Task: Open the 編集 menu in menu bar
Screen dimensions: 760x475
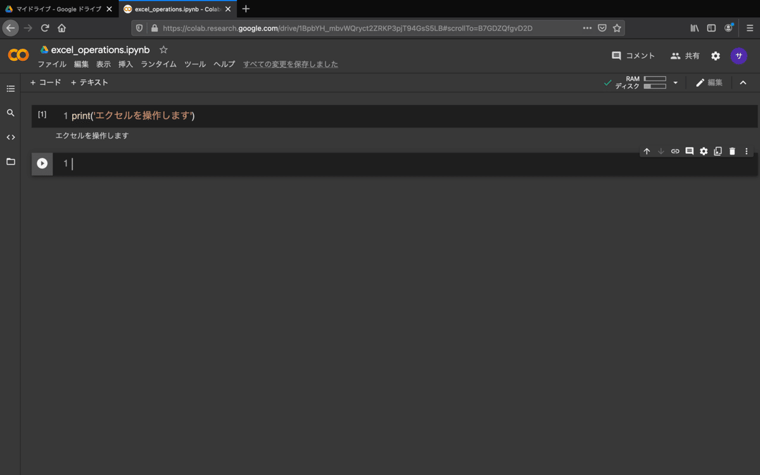Action: click(81, 65)
